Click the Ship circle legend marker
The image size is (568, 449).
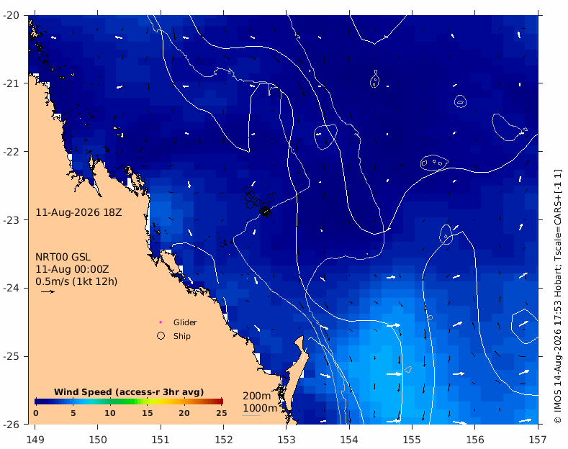(x=161, y=336)
